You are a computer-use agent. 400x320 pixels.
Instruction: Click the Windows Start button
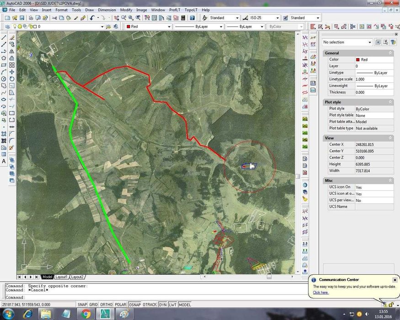tap(8, 314)
